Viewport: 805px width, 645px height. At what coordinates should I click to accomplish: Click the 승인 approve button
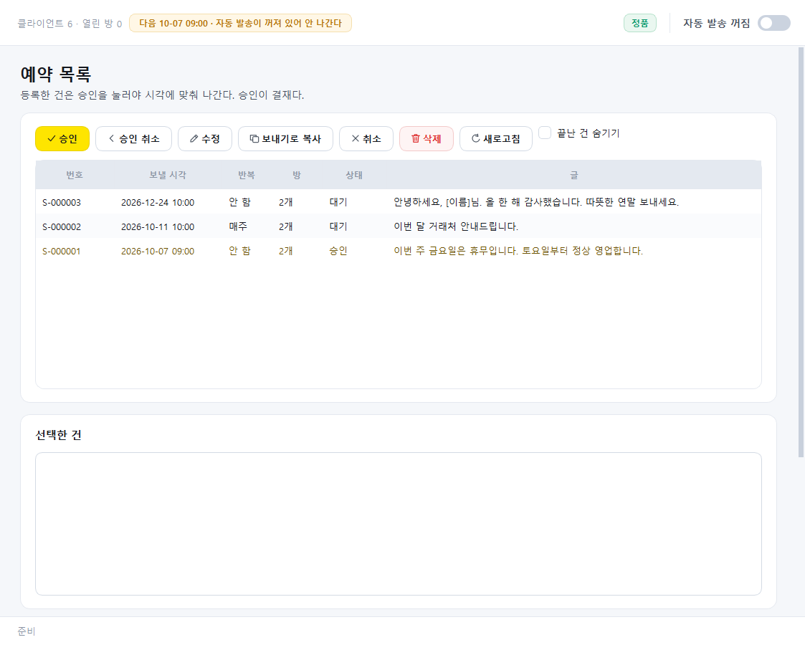click(62, 138)
